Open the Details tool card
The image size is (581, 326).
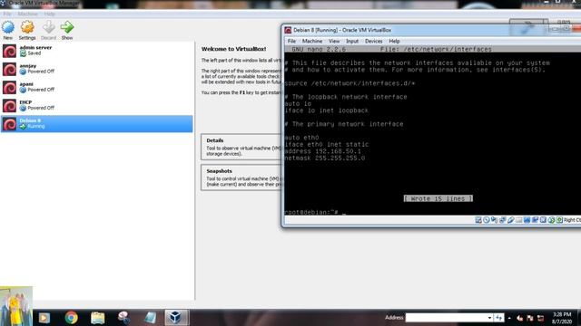click(241, 147)
